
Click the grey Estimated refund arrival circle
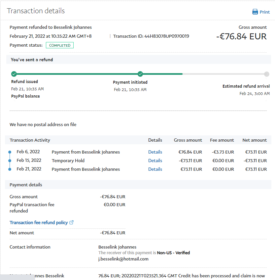pos(266,74)
